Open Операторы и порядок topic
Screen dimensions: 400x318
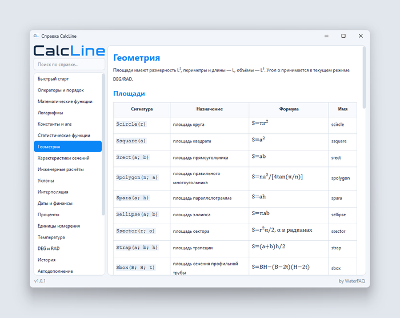[x=67, y=90]
